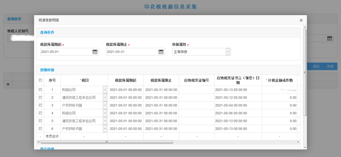The height and width of the screenshot is (157, 341).
Task: Check the row 5 建筑安装工程承包合同 checkbox
Action: (40, 121)
